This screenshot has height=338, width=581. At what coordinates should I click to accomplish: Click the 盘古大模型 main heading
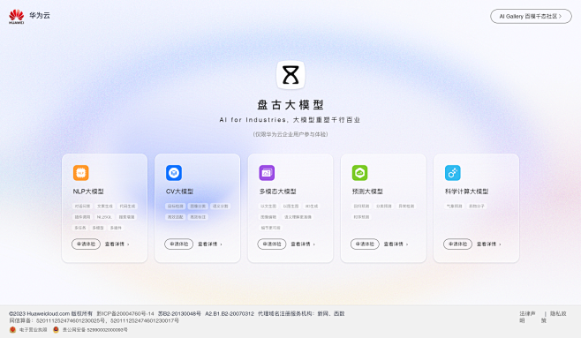coord(290,105)
